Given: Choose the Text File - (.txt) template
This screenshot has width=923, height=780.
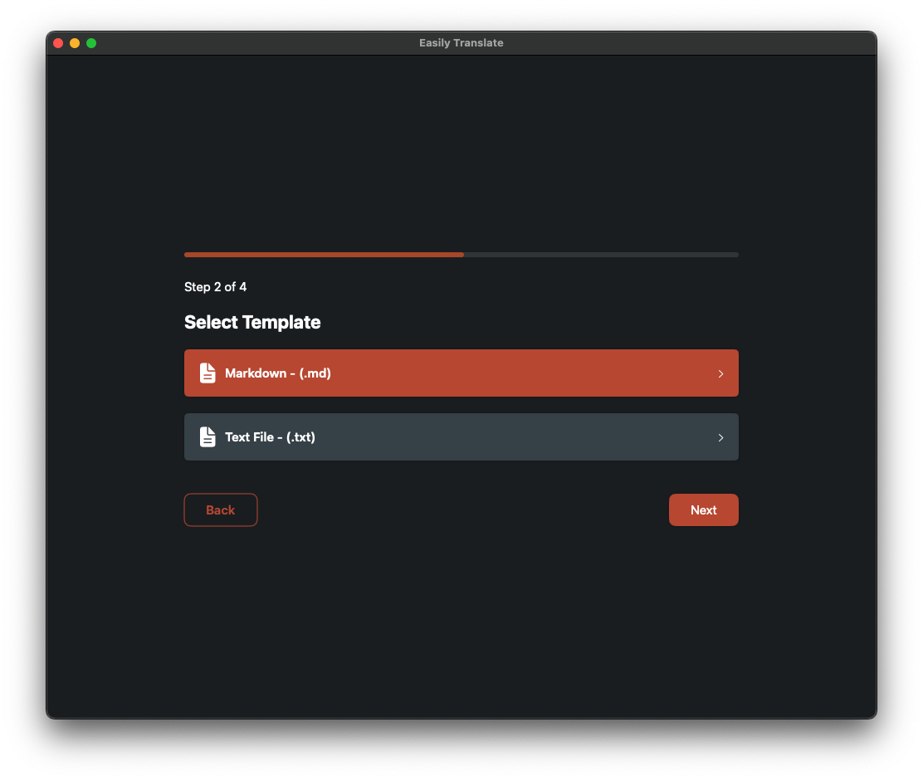Looking at the screenshot, I should tap(461, 436).
